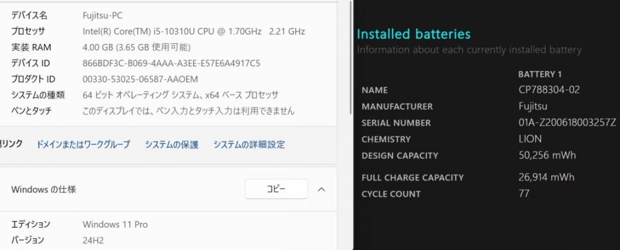This screenshot has width=620, height=250.
Task: Click the 実装 RAM label
Action: point(31,48)
